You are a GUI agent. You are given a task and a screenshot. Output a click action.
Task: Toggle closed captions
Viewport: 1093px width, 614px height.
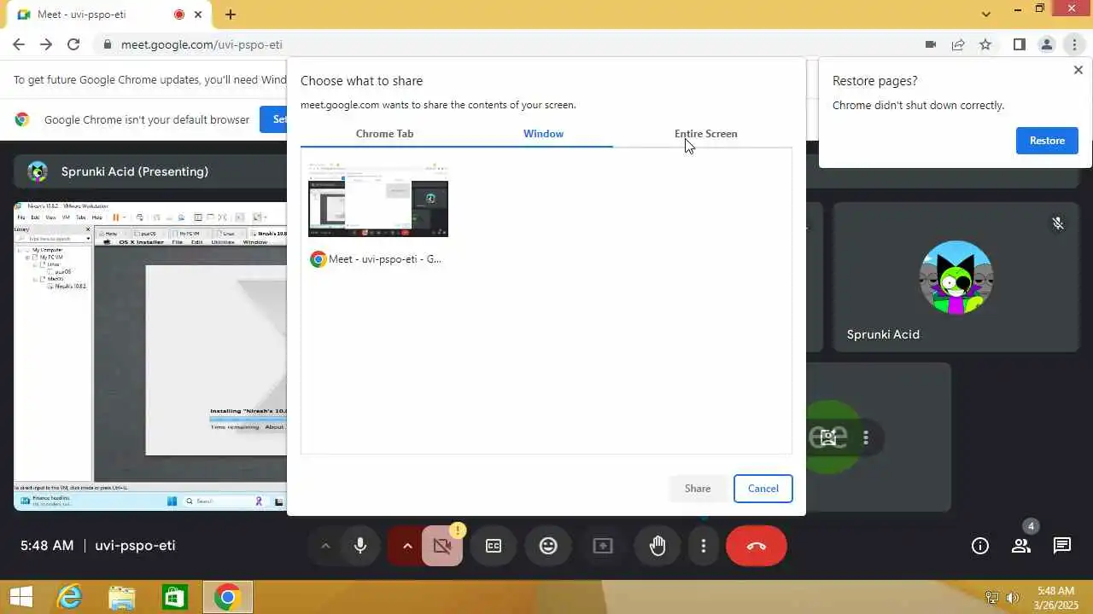coord(494,546)
